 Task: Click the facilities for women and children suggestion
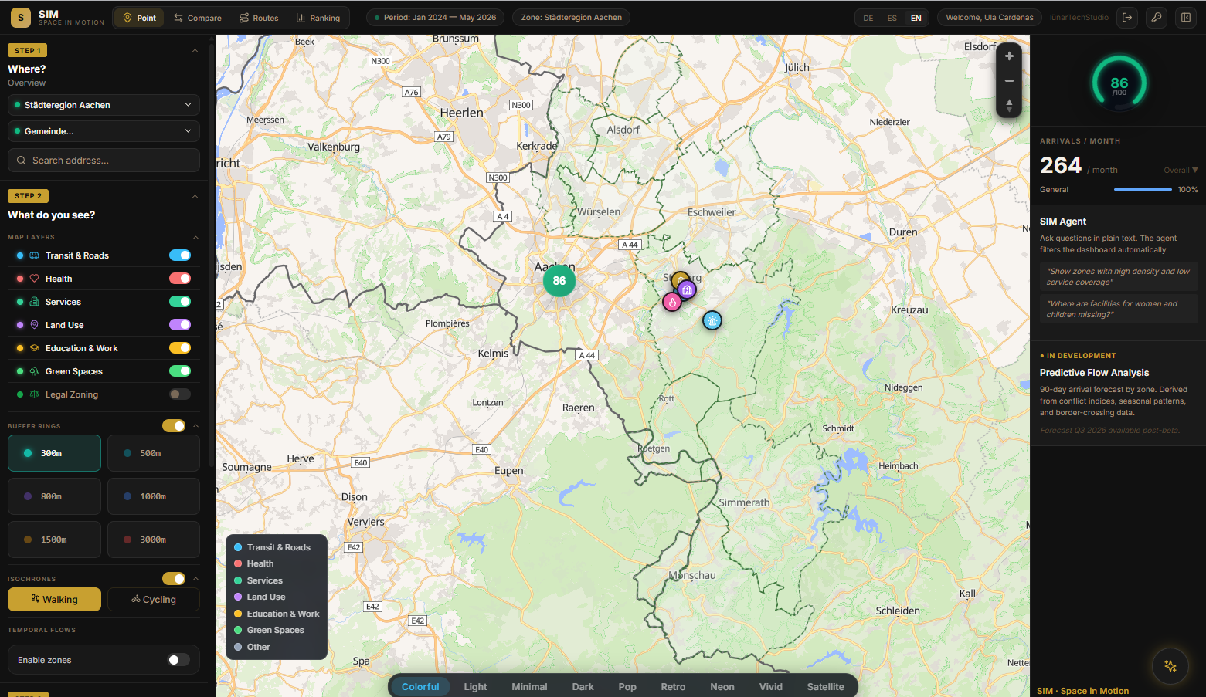pos(1119,309)
